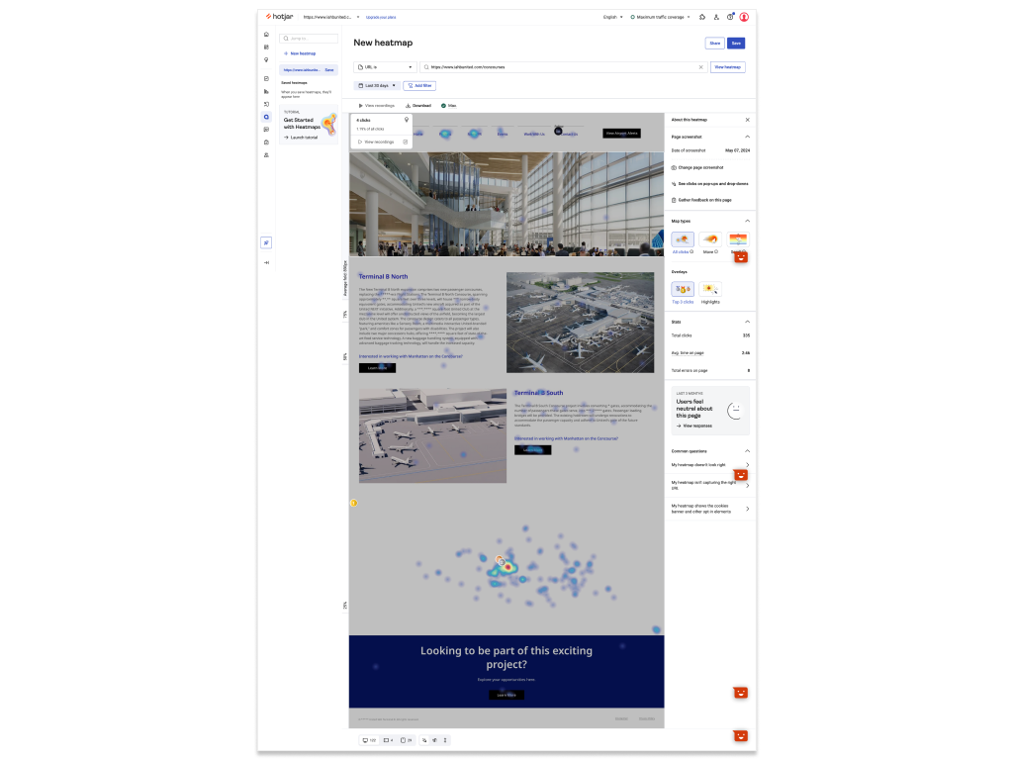The width and height of the screenshot is (1013, 760).
Task: Expand the cookies banner question
Action: (x=710, y=509)
